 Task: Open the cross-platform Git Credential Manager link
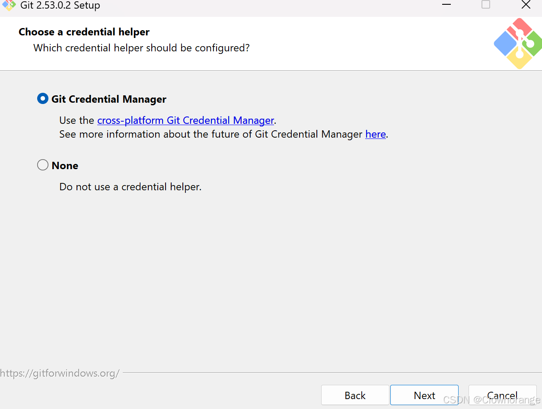tap(185, 120)
